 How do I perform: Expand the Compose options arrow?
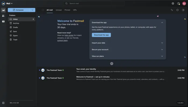32,10
